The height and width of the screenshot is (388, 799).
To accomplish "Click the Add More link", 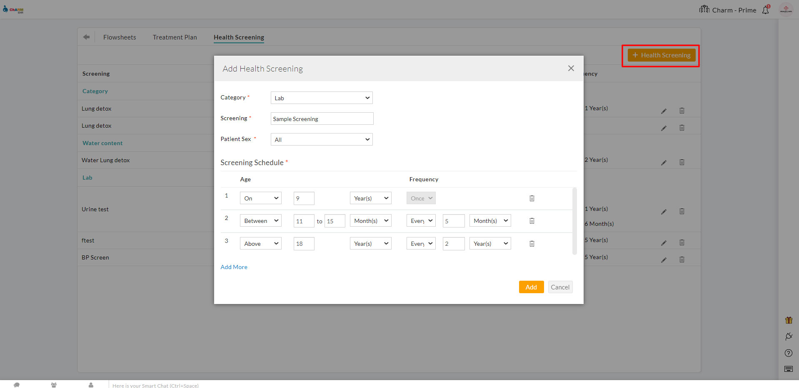I will pos(234,267).
